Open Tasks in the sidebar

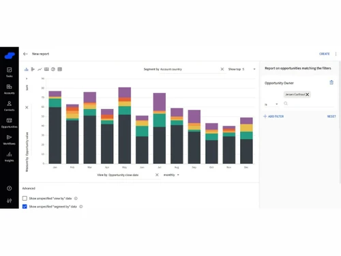click(10, 72)
